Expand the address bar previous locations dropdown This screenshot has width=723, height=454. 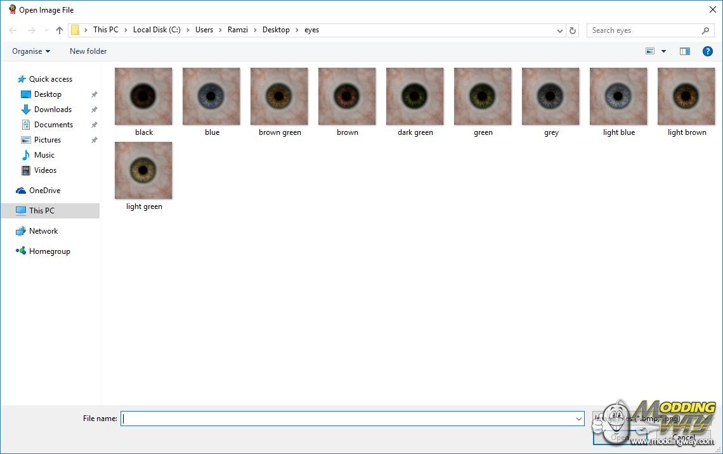[559, 30]
